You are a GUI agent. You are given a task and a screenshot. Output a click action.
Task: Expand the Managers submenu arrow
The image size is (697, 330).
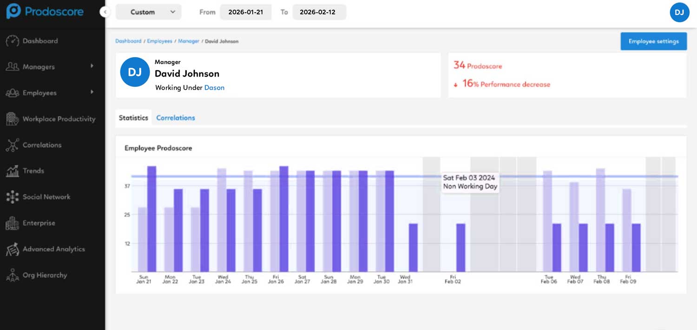point(92,66)
